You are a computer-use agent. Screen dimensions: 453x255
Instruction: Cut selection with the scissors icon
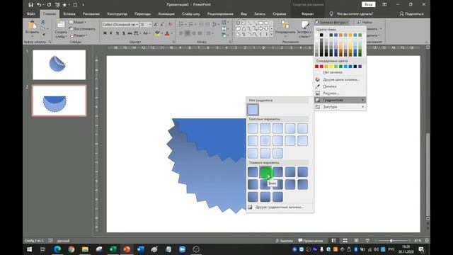tap(43, 22)
